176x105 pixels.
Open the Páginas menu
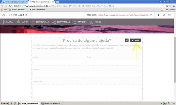tap(8, 22)
